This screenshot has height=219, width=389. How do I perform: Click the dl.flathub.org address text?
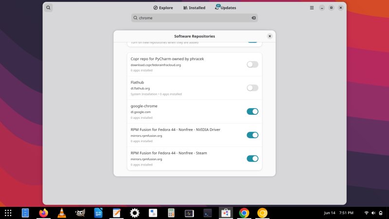(140, 89)
